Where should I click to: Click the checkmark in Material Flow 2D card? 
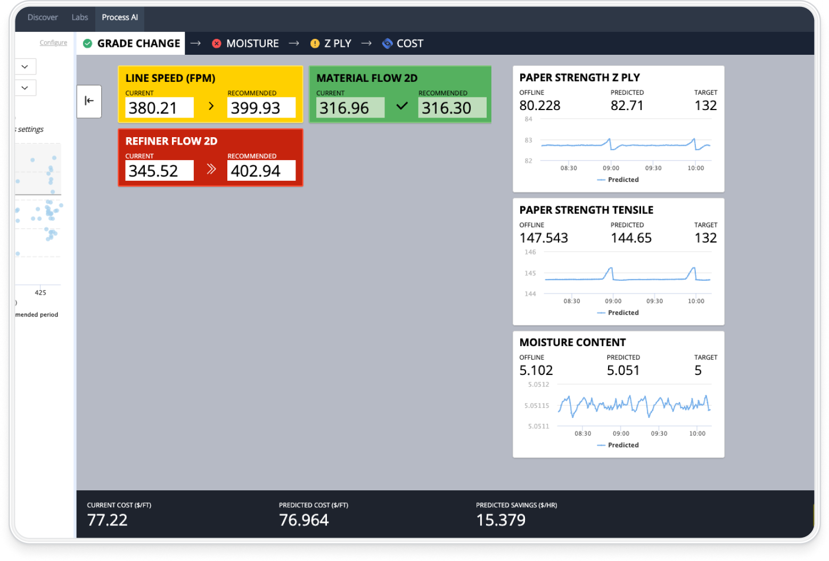tap(402, 106)
